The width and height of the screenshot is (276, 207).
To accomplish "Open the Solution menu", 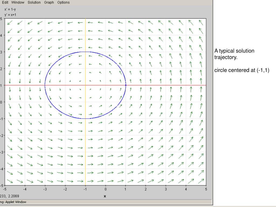I will coord(34,2).
